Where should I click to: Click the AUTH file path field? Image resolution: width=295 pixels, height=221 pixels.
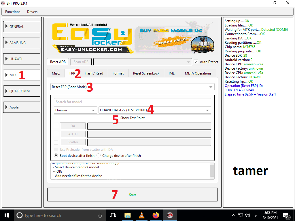[149, 134]
